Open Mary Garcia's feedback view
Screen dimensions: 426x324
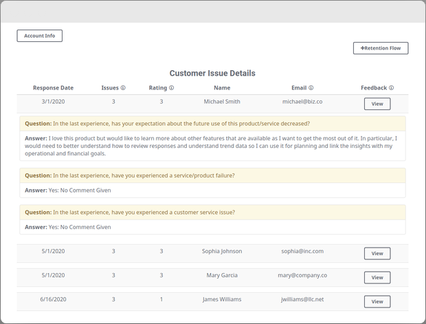click(377, 278)
